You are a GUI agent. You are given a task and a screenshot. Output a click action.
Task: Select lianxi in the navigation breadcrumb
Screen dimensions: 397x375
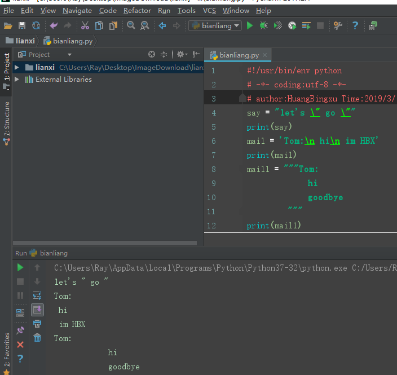coord(20,41)
